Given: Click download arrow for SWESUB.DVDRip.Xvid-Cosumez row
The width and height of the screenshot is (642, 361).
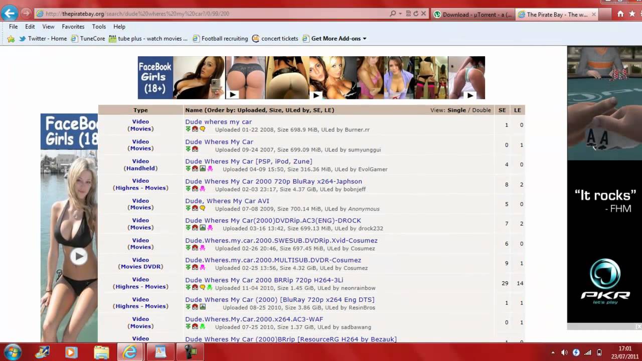Looking at the screenshot, I should click(188, 248).
